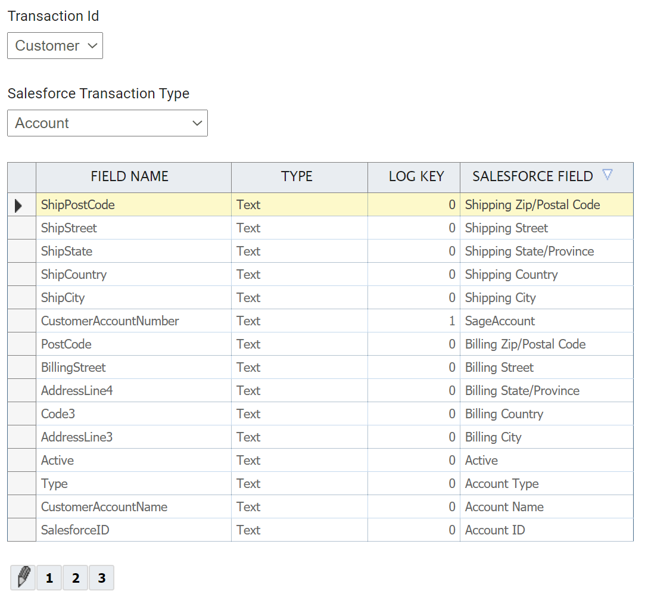This screenshot has height=600, width=648.
Task: Select the CustomerAccountNumber cell
Action: pos(110,321)
